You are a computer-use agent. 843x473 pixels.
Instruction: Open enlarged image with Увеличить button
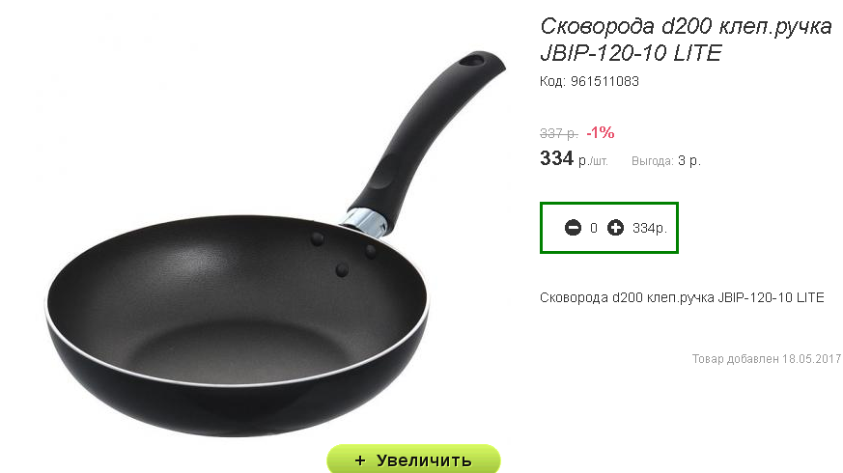coord(413,459)
